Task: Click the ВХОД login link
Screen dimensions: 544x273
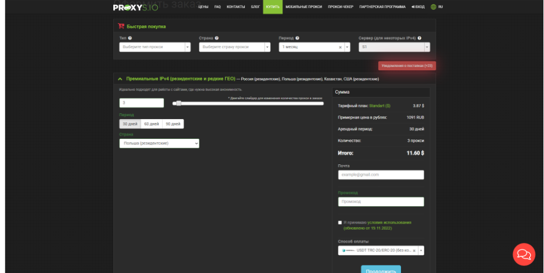Action: (418, 7)
